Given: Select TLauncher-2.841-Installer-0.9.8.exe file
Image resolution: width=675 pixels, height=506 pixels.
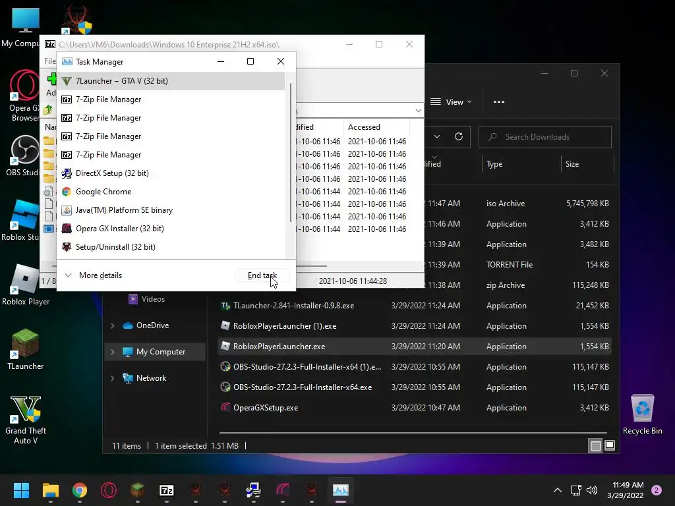Looking at the screenshot, I should coord(415,306).
